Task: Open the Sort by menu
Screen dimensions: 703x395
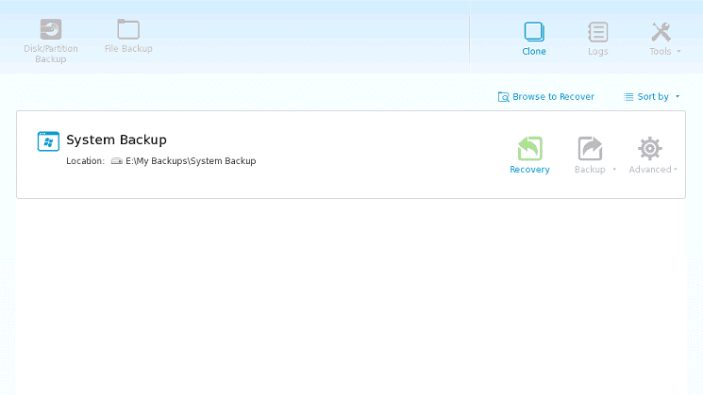Action: click(x=651, y=97)
